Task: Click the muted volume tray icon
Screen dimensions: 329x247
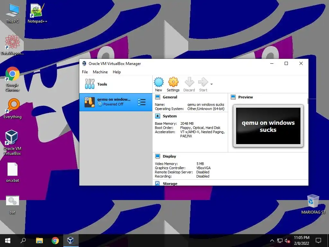Action: [287, 241]
